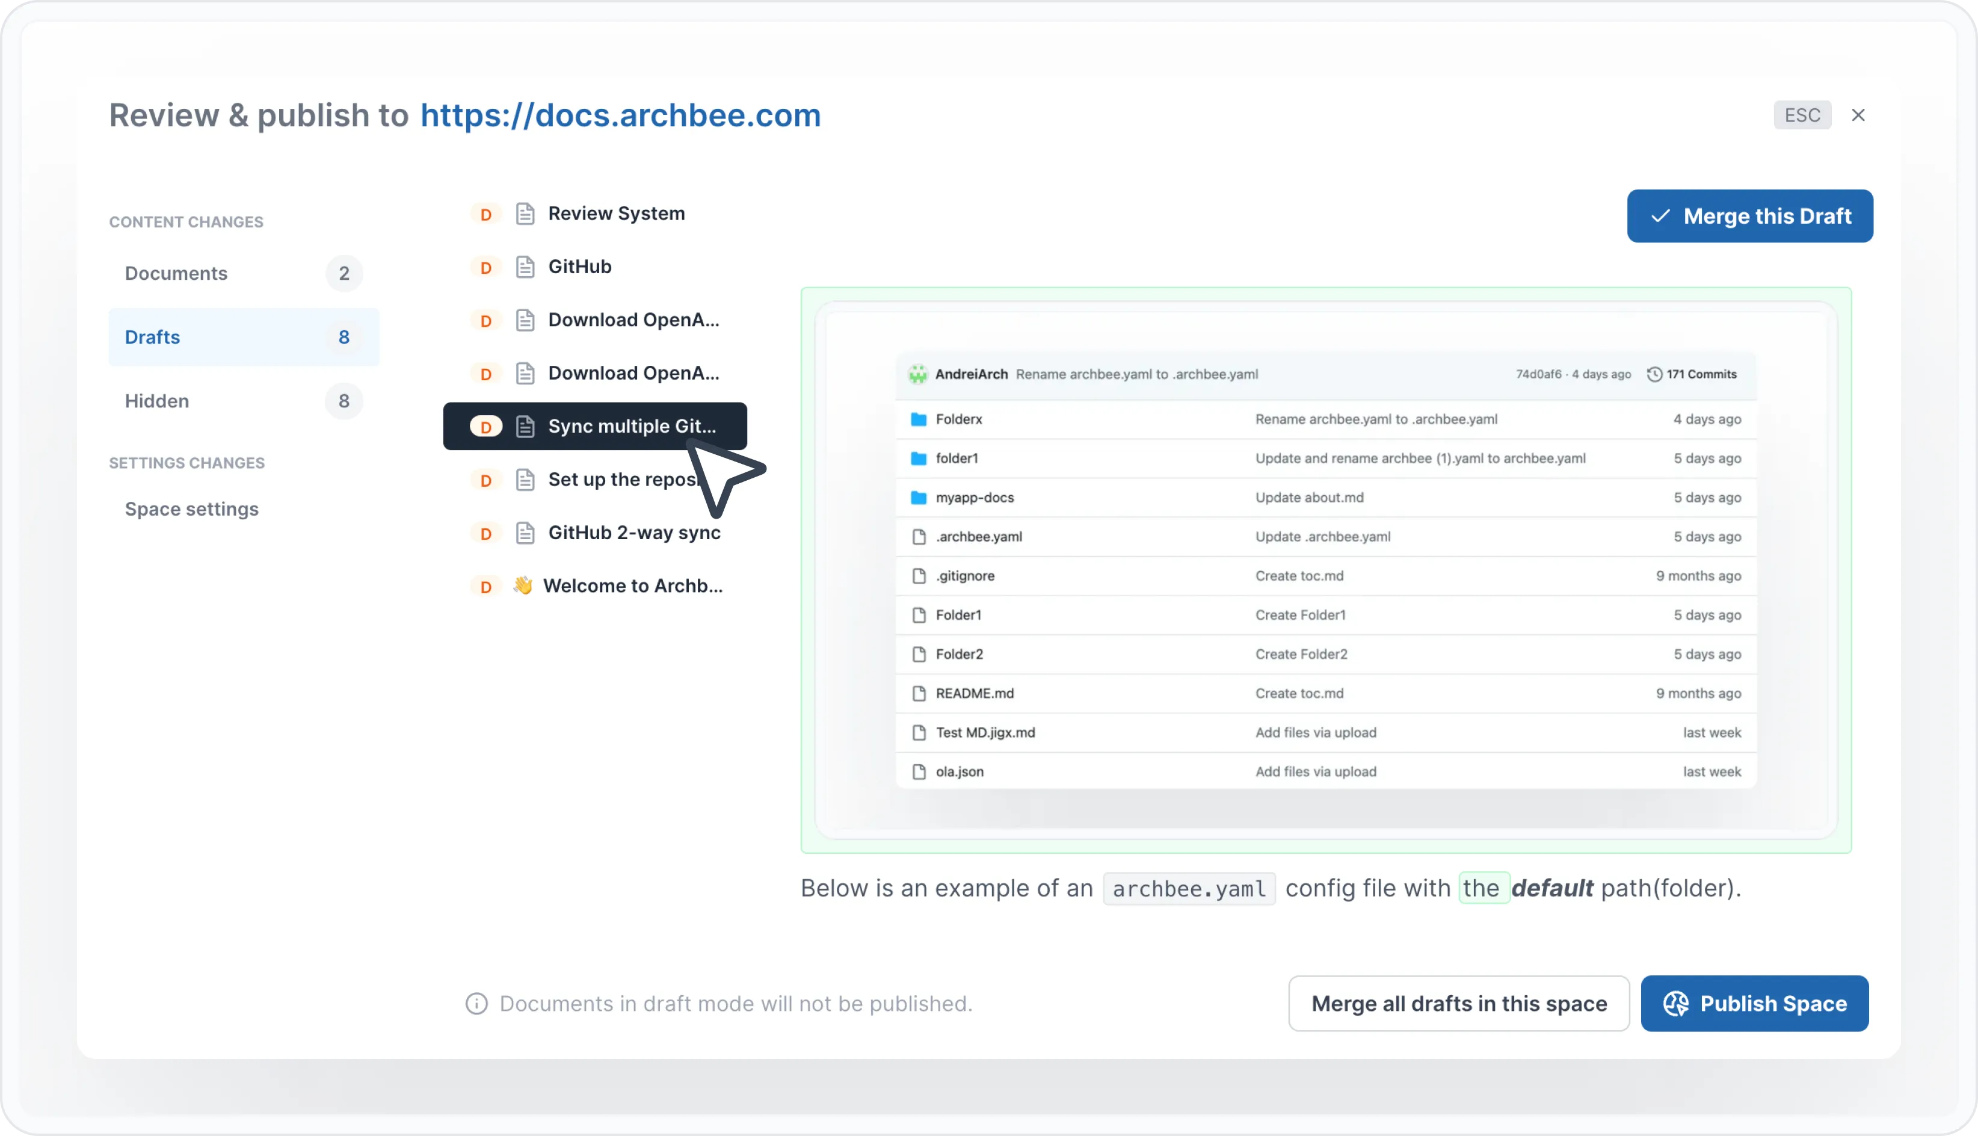The height and width of the screenshot is (1136, 1978).
Task: Select the GitHub 2-way sync draft
Action: coord(595,532)
